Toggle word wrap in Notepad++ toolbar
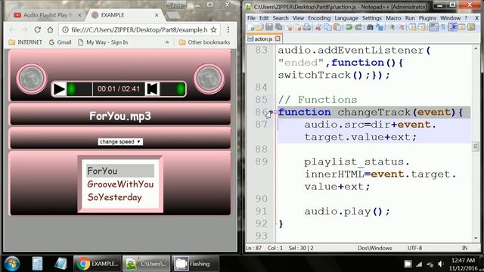 [433, 27]
